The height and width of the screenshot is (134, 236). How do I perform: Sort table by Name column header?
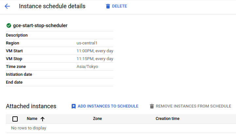[32, 119]
